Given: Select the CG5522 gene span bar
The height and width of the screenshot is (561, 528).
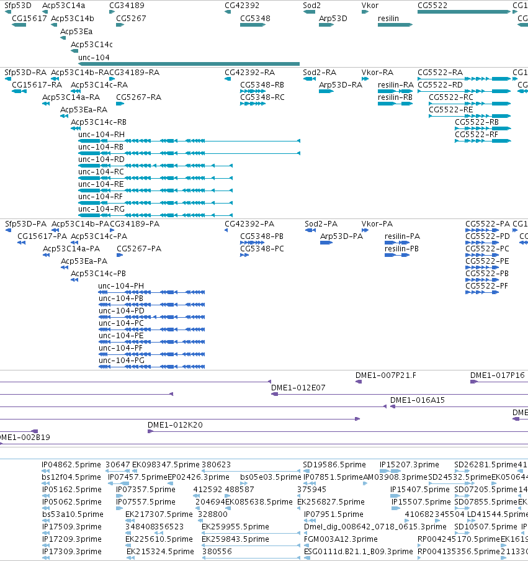Looking at the screenshot, I should click(464, 12).
